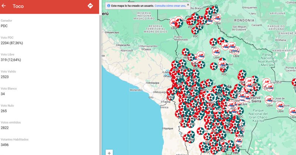
Task: Click the Votantes Habilitados value 3496
Action: [5, 145]
